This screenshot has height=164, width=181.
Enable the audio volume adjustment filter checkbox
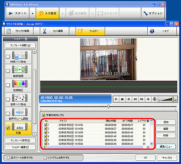point(8,113)
